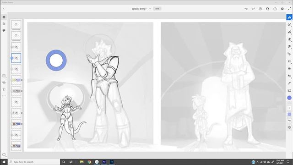Screen dimensions: 293x165
Task: Click the blue touch shortcut ring on canvas
Action: click(56, 60)
